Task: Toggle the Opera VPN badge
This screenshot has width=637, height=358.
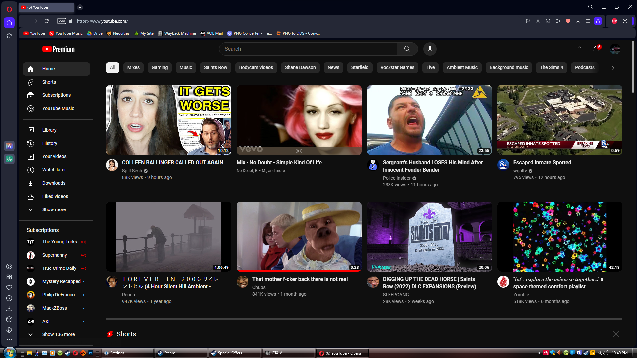Action: coord(62,21)
